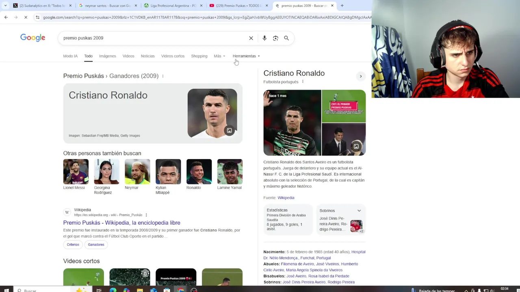
Task: Expand the Sobrinos card chevron
Action: [x=359, y=210]
